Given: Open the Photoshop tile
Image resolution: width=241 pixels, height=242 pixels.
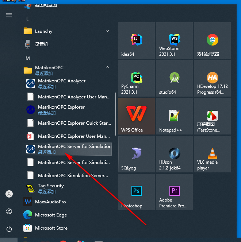Looking at the screenshot, I should [136, 192].
